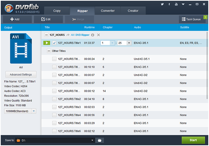Click the green Start button
Image resolution: width=209 pixels, height=146 pixels.
(x=193, y=140)
